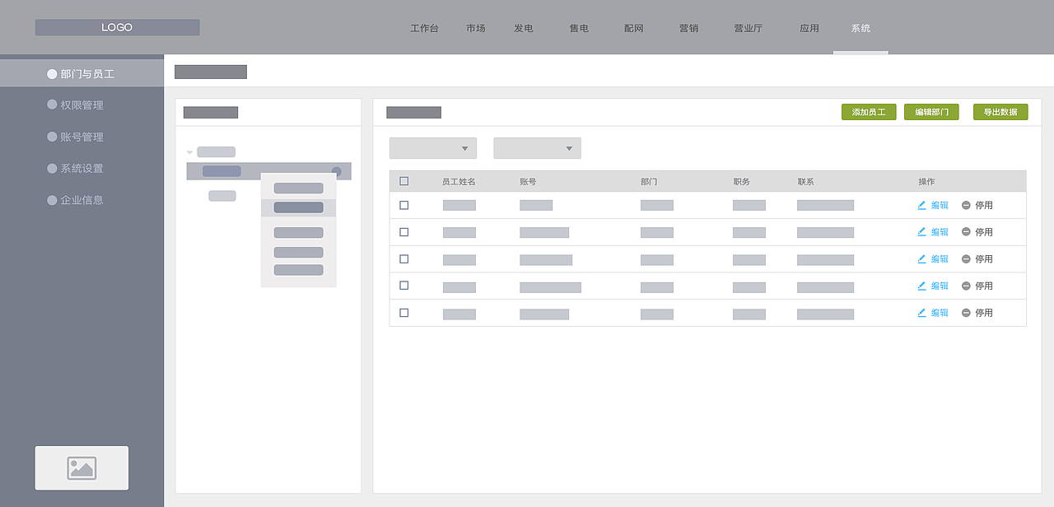The width and height of the screenshot is (1054, 507).
Task: Go to 系统设置 in the sidebar
Action: coord(82,168)
